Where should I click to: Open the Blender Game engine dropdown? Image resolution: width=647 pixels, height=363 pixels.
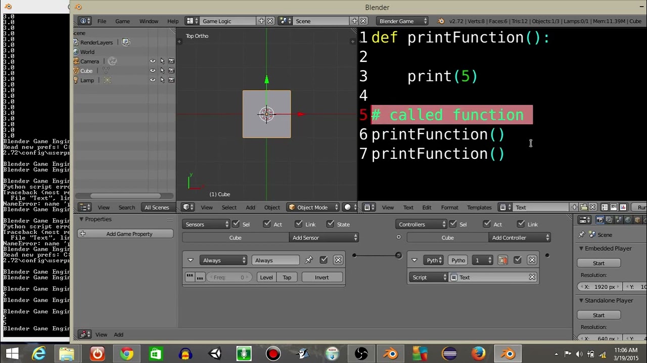tap(403, 21)
